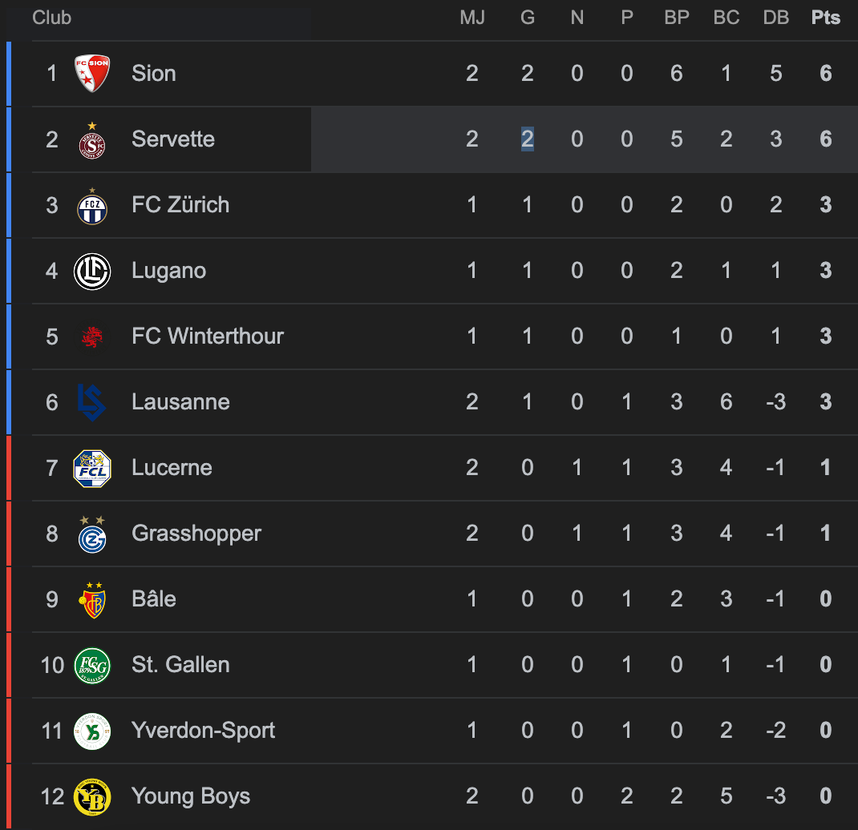Click the Yverdon-Sport logo
Image resolution: width=858 pixels, height=830 pixels.
[x=92, y=731]
